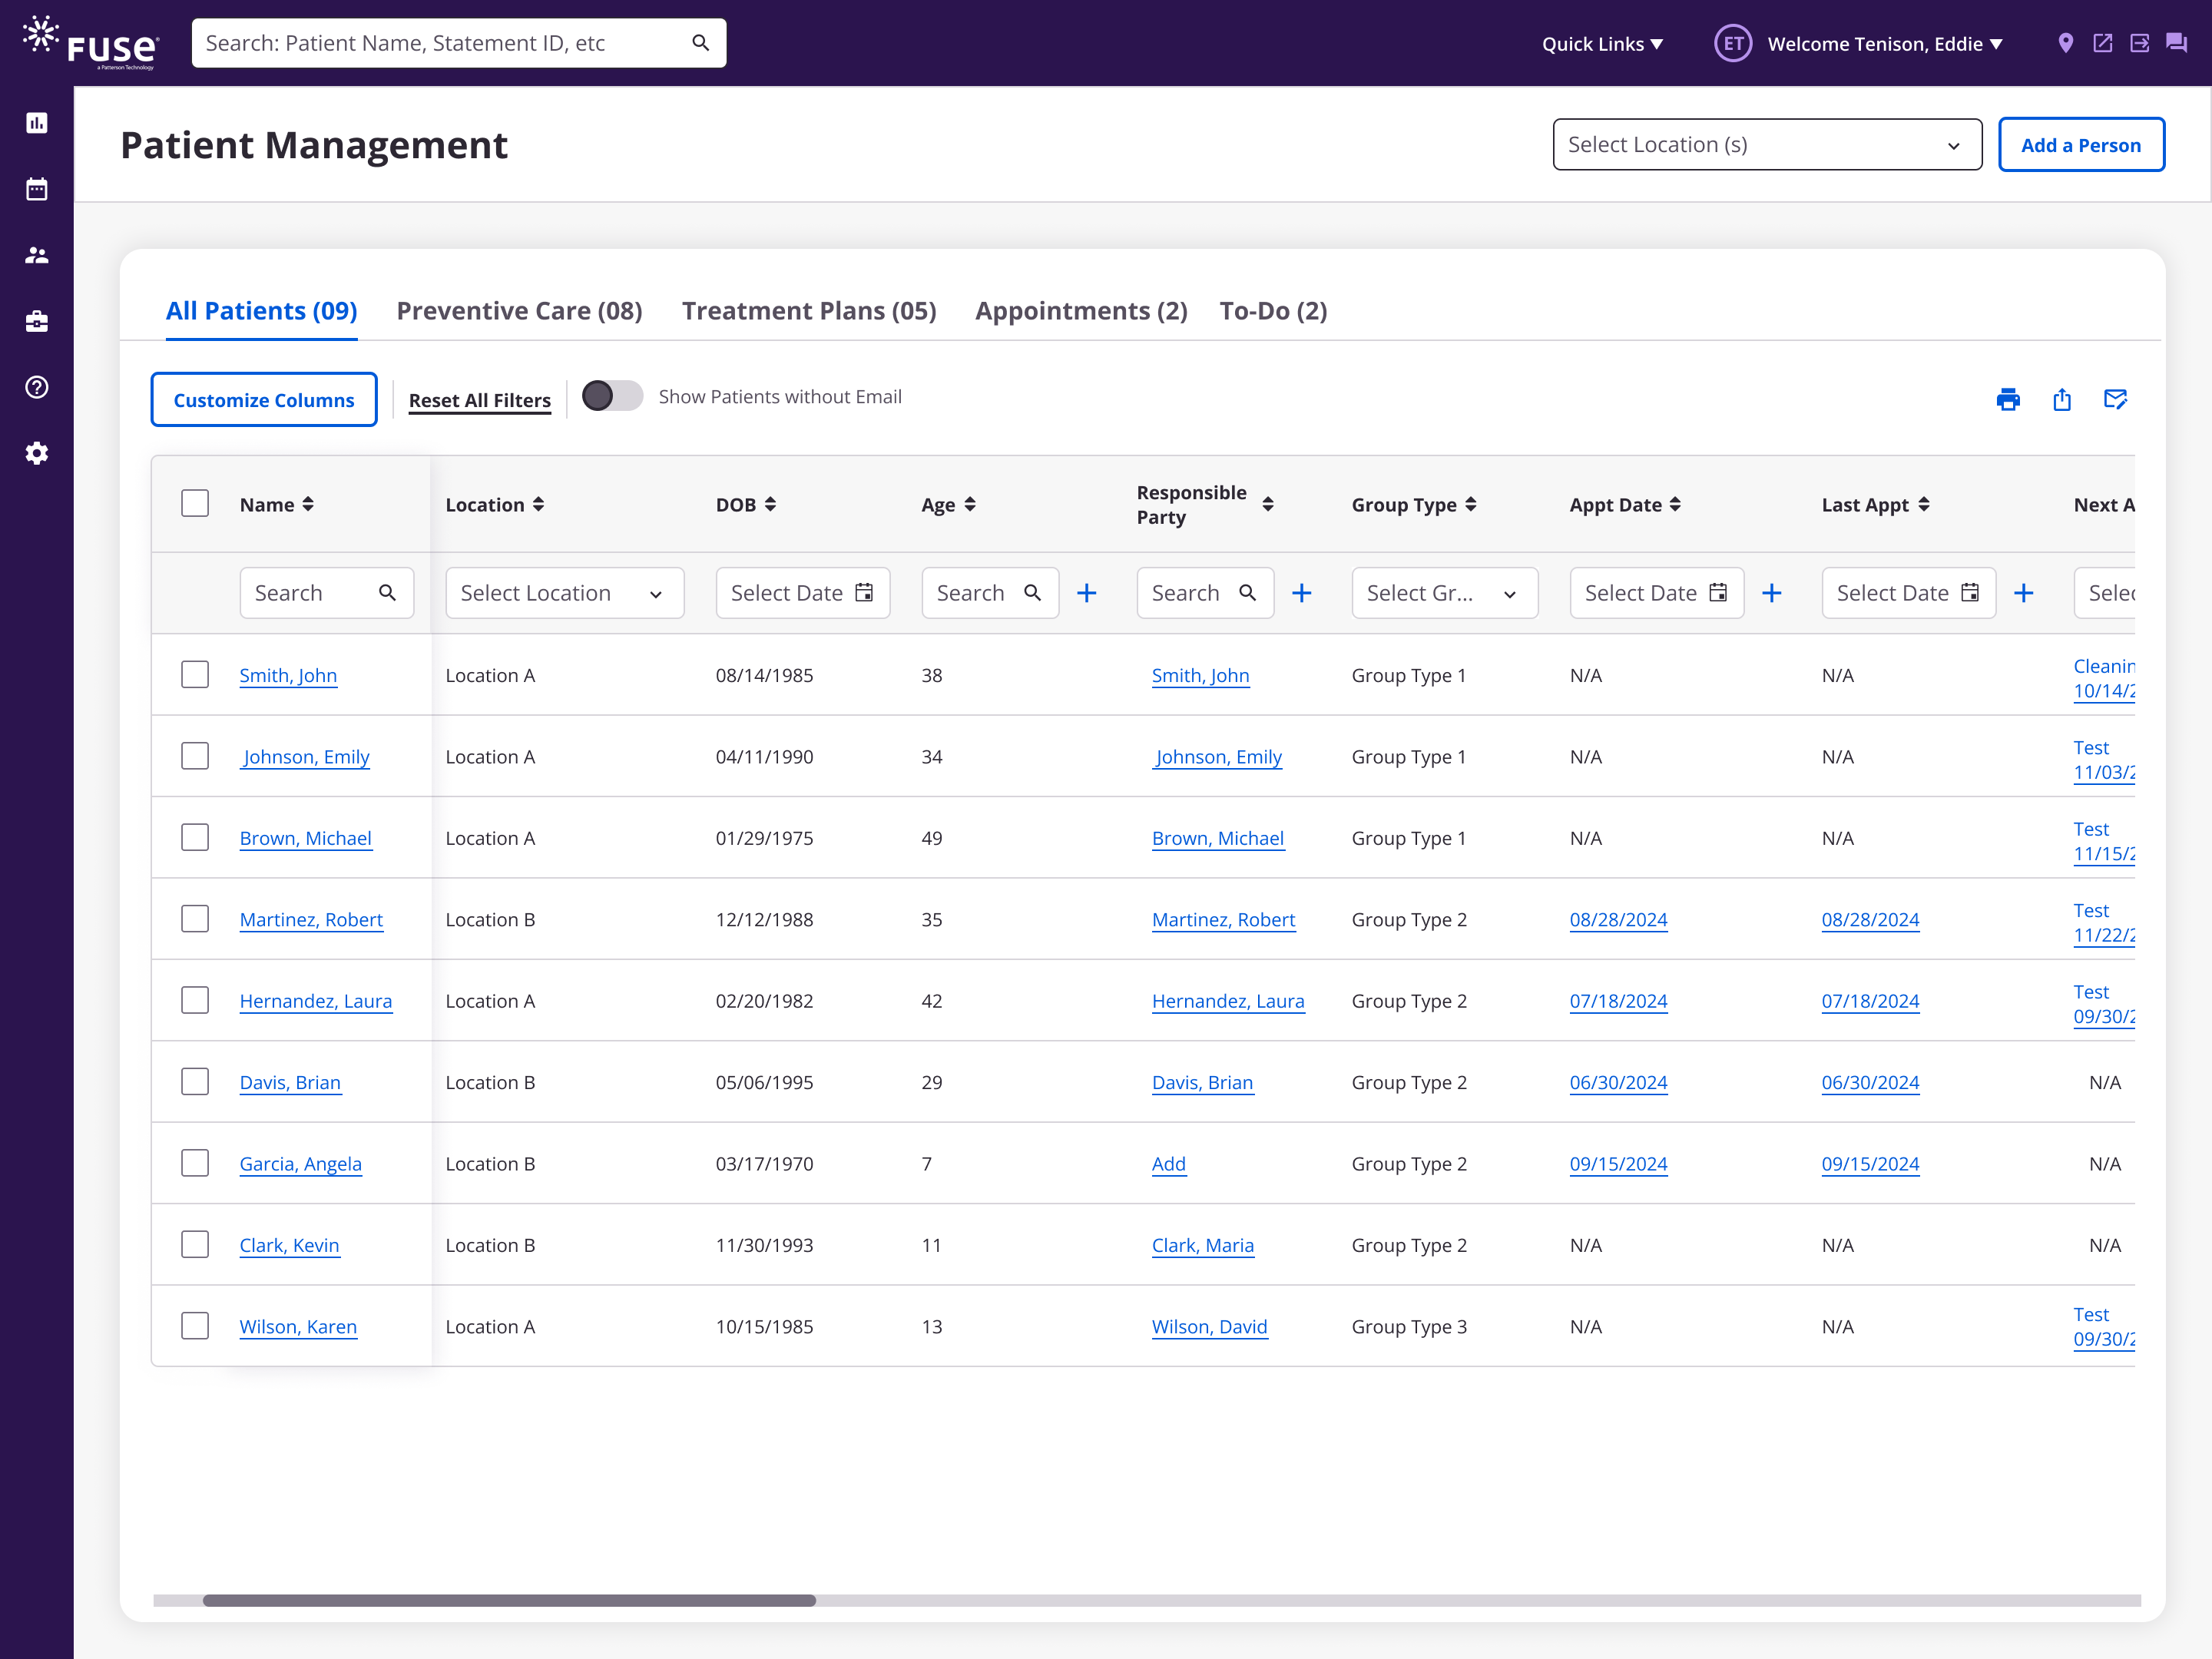2212x1659 pixels.
Task: Open the briefcase business sidebar icon
Action: (37, 321)
